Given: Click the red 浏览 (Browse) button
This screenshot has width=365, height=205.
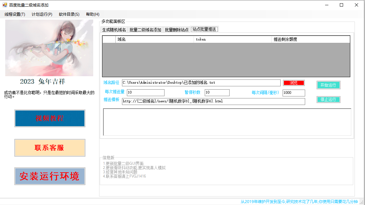Looking at the screenshot, I should pos(293,83).
